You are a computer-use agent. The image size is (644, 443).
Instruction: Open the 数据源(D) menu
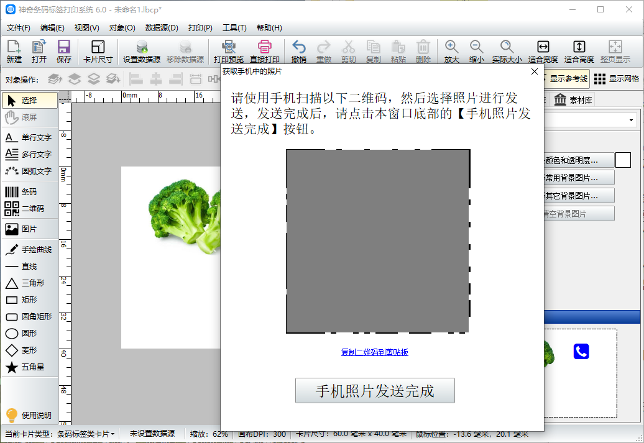162,28
